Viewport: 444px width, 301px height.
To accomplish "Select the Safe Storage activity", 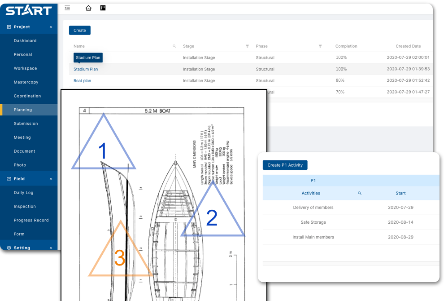I will tap(313, 222).
